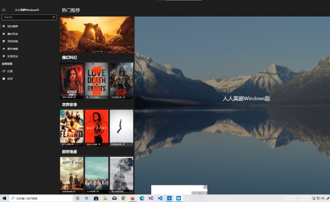Viewport: 330px width, 202px height.
Task: Open the Microsoft Store taskbar icon
Action: tap(96, 198)
